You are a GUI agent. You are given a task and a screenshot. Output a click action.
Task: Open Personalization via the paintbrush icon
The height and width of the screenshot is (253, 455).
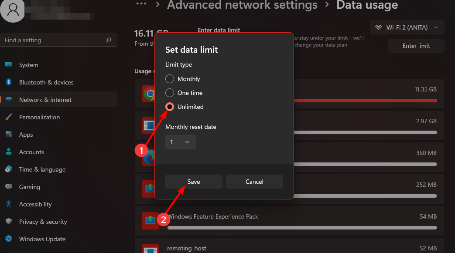[9, 117]
